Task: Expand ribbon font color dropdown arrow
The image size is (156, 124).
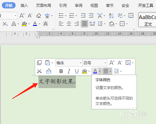Action: [40, 24]
